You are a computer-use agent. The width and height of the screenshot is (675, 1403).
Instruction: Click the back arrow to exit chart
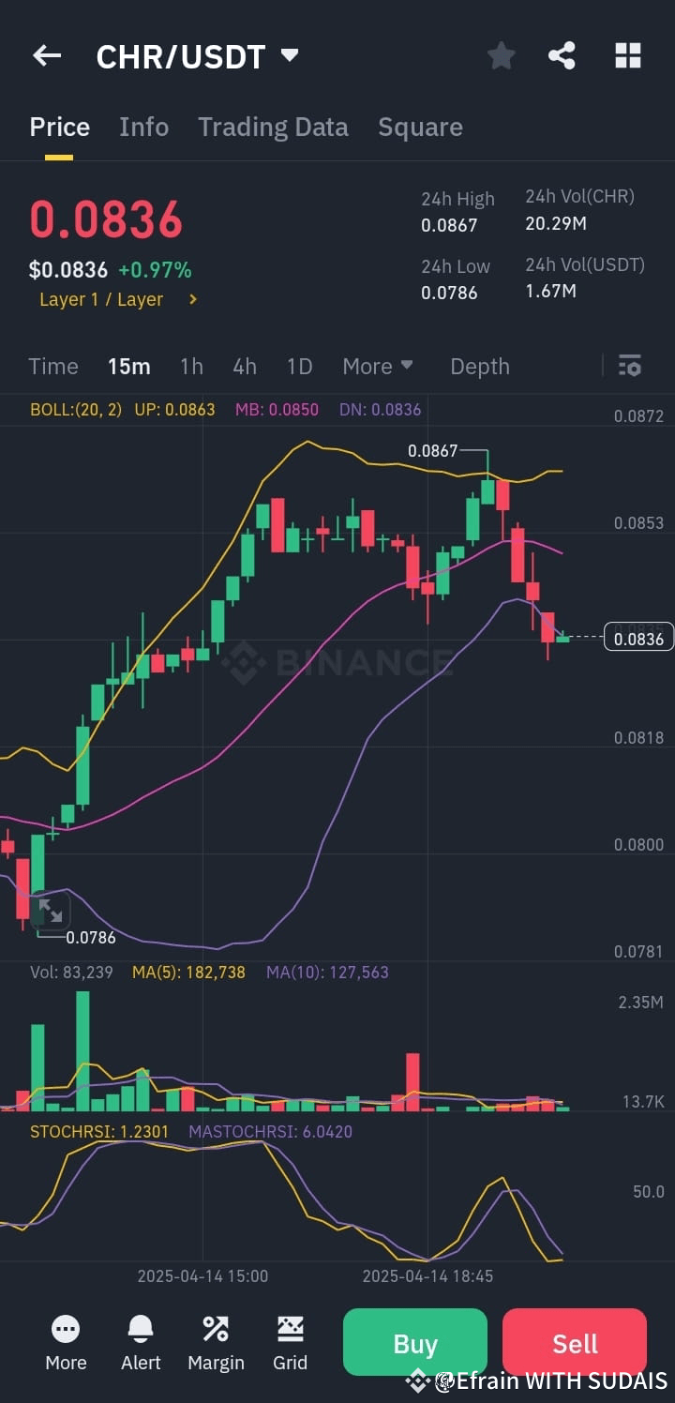tap(46, 55)
